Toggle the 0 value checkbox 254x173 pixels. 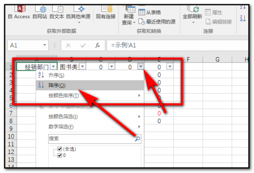(x=60, y=155)
